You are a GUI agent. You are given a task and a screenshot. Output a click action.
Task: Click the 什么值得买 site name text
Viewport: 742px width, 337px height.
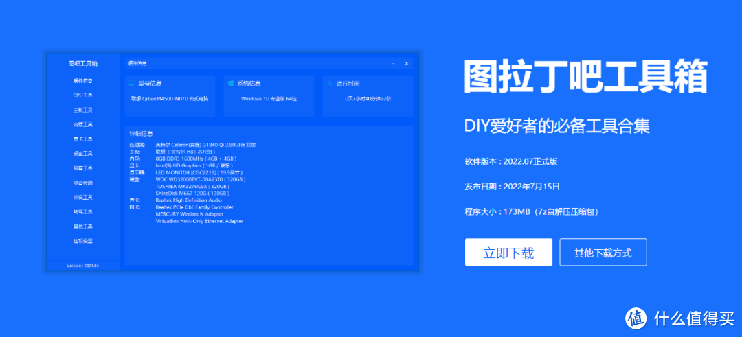click(x=695, y=318)
